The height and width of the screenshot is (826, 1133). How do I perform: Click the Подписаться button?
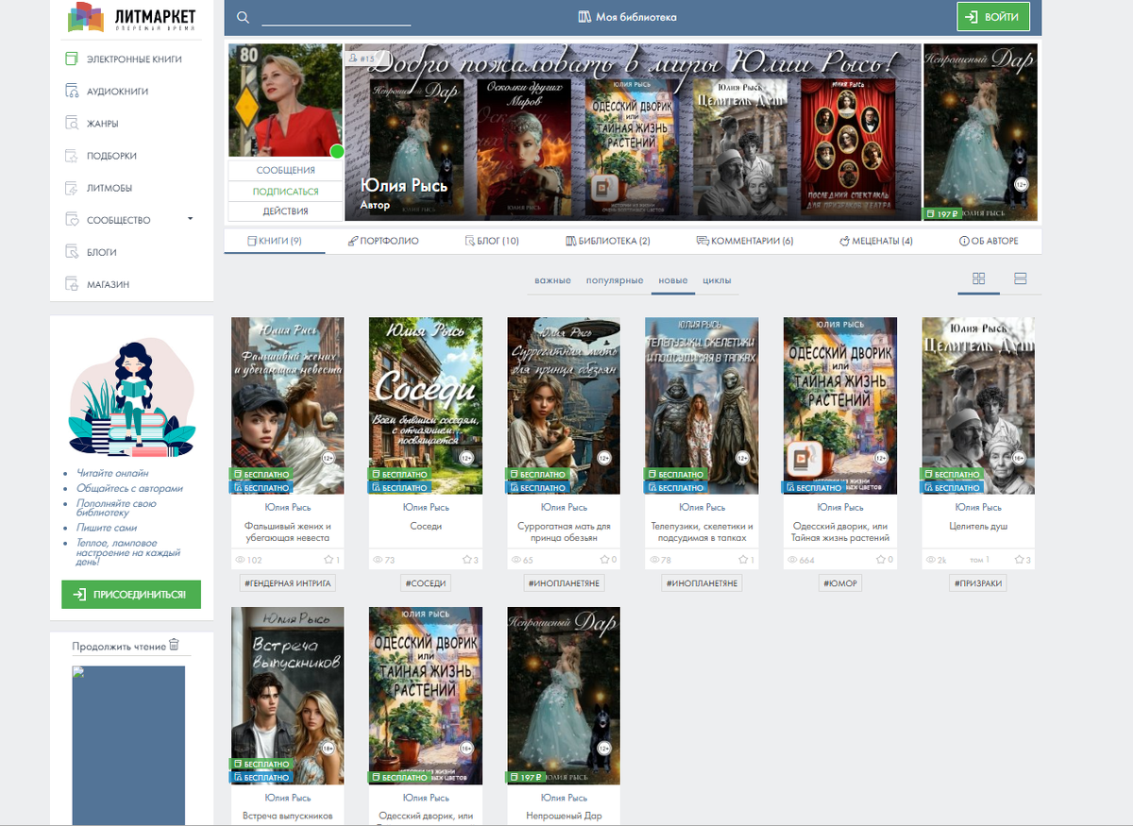[x=285, y=191]
